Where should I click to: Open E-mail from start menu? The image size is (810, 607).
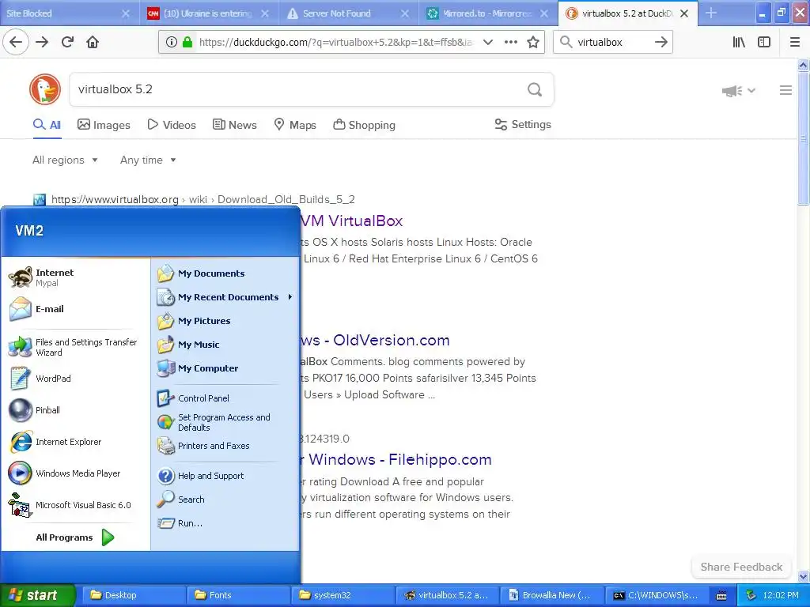(x=75, y=309)
